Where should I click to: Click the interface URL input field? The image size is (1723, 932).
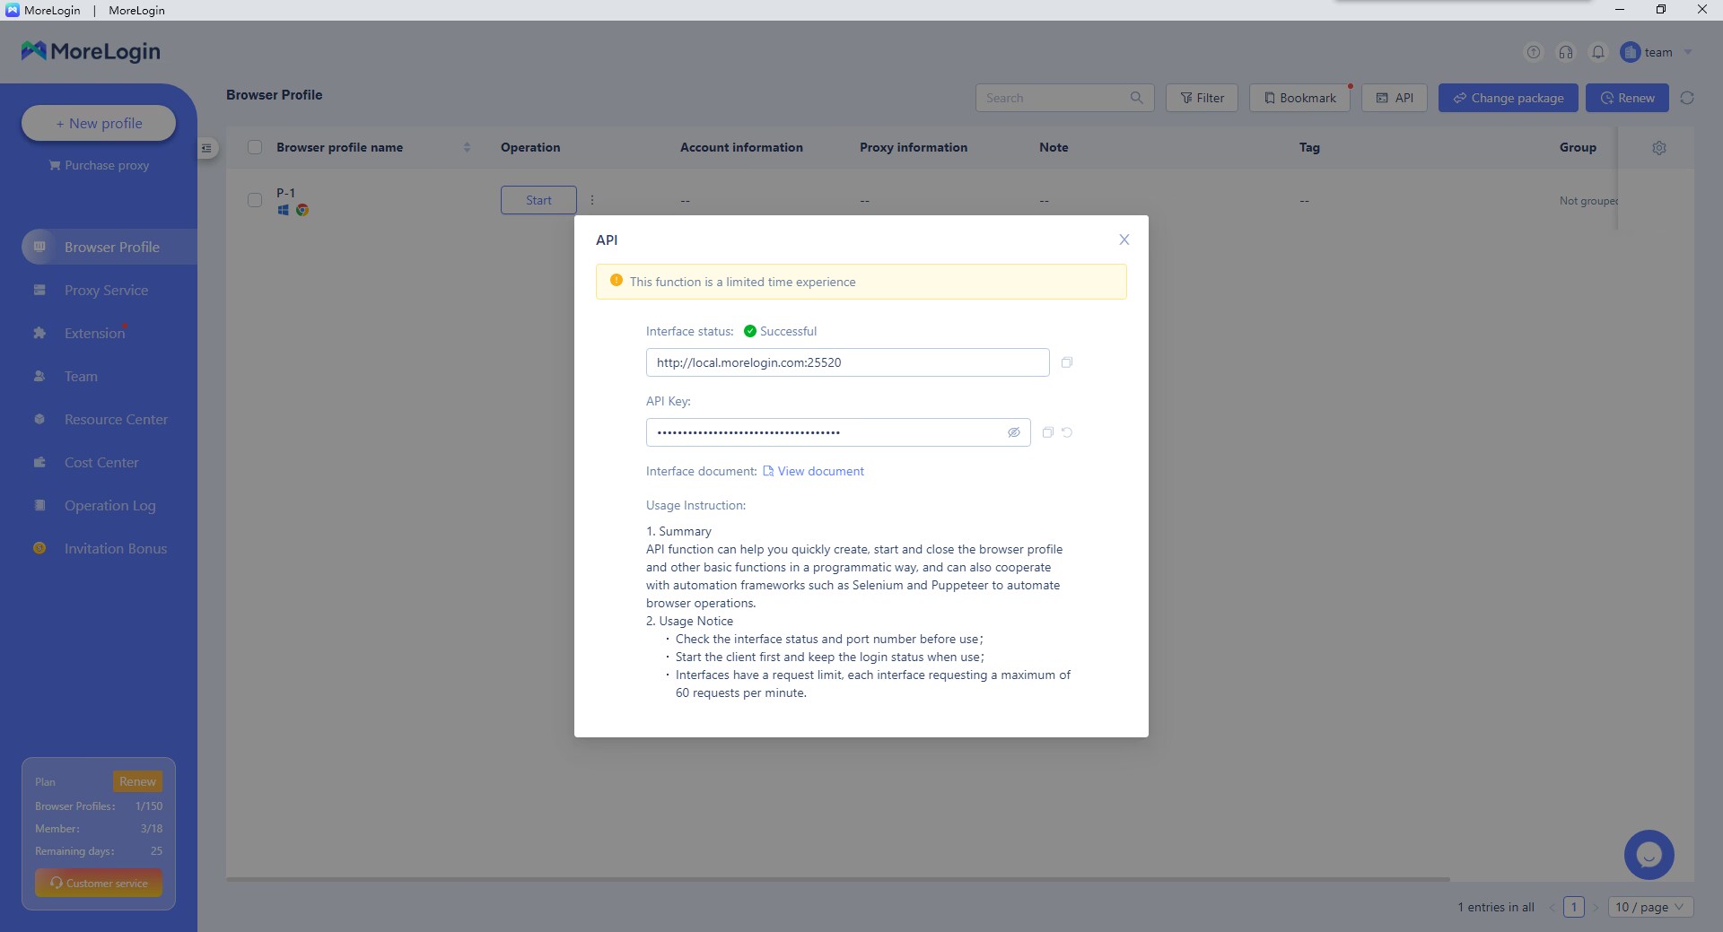[847, 362]
